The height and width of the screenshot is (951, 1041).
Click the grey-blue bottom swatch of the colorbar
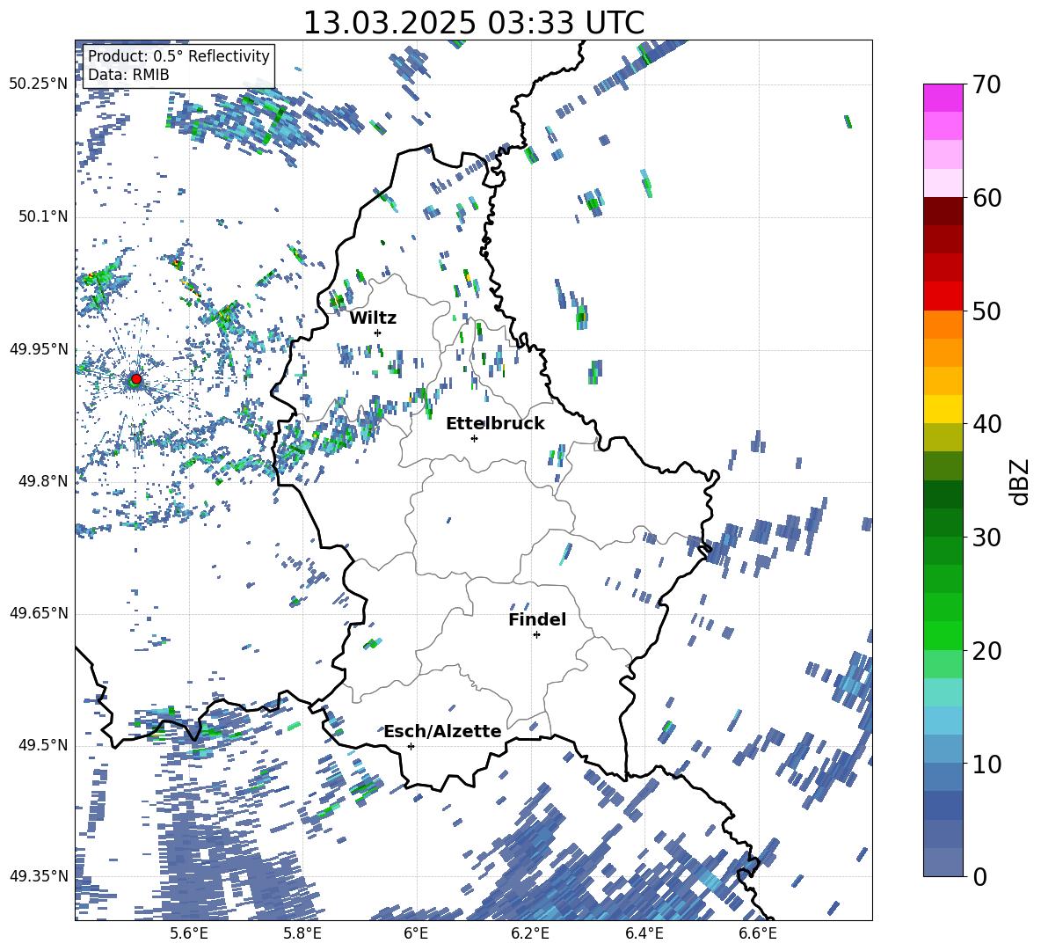pos(943,862)
